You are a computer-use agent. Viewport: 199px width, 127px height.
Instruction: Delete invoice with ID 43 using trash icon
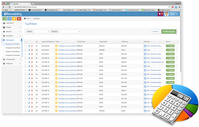click(x=32, y=75)
